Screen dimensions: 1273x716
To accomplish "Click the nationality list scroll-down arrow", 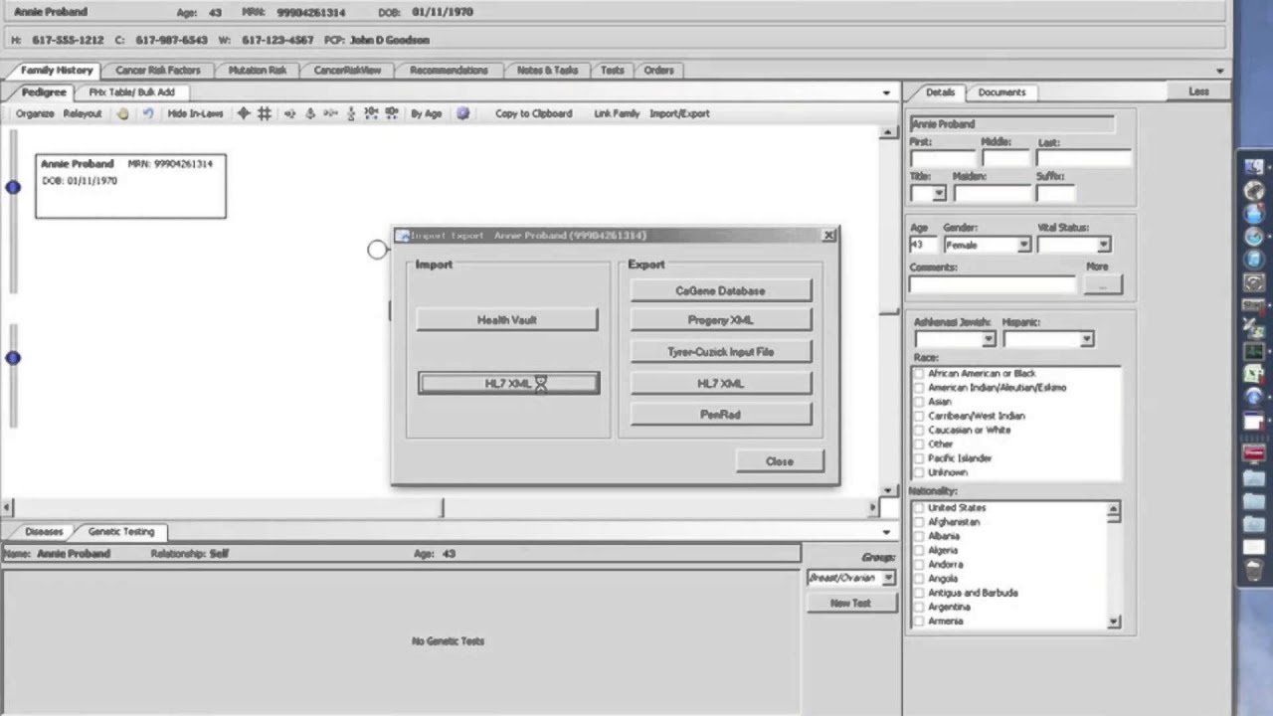I will 1114,622.
